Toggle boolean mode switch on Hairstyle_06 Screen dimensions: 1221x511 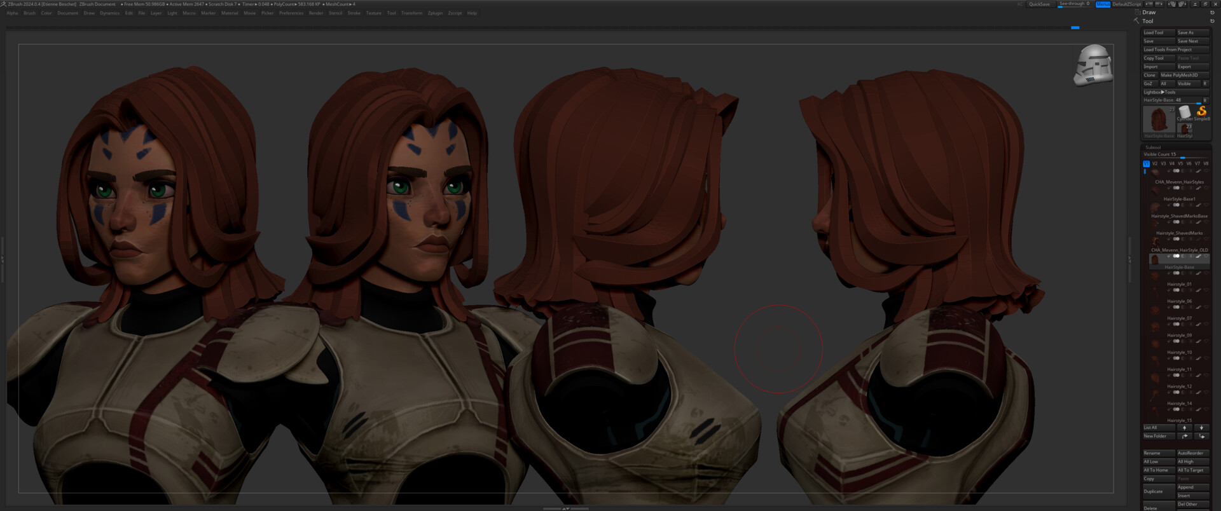[1176, 290]
